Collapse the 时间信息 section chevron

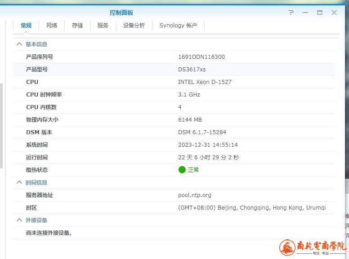(x=19, y=182)
